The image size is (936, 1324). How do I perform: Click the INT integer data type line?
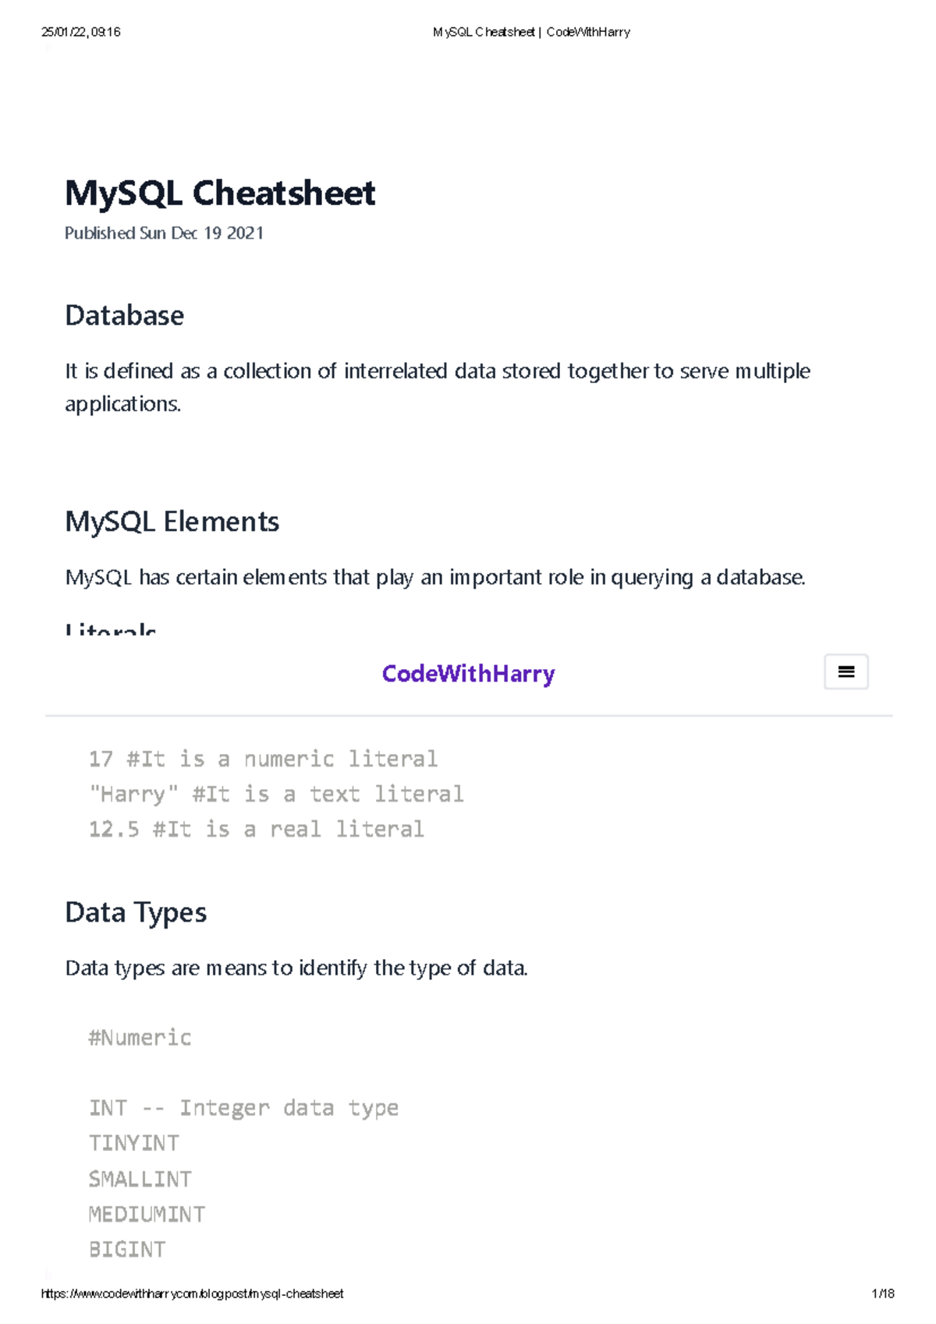243,1108
